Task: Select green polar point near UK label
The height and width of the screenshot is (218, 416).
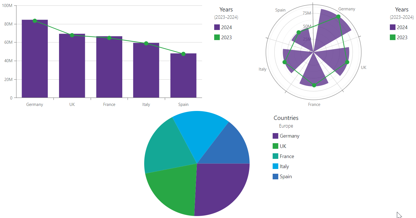Action: 347,62
